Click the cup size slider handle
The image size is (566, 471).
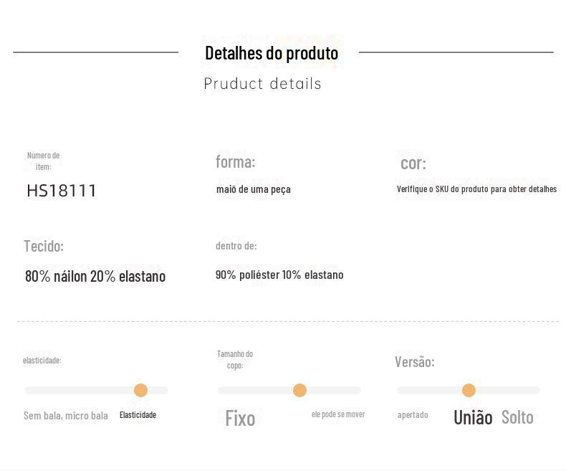pyautogui.click(x=299, y=390)
